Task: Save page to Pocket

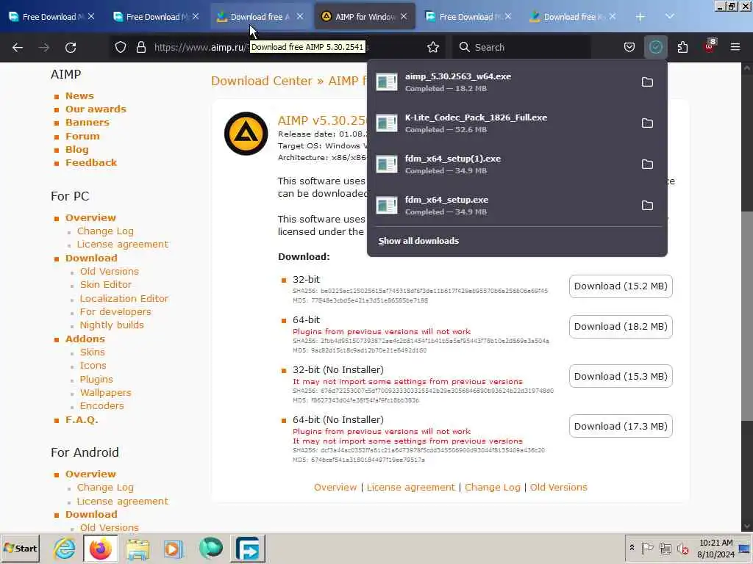Action: click(629, 47)
